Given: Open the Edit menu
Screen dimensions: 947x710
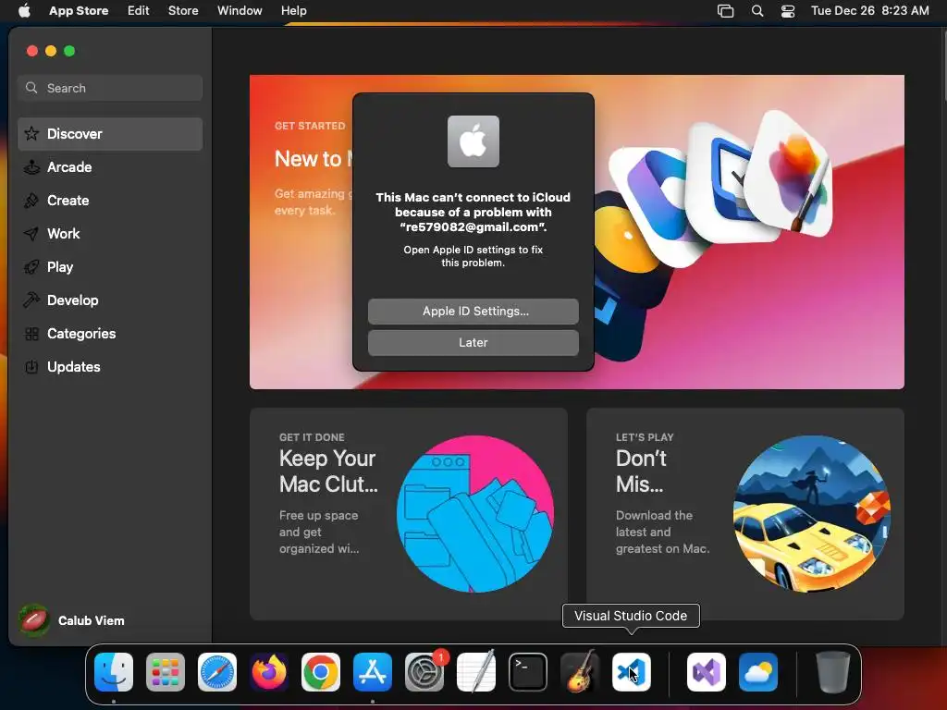Looking at the screenshot, I should coord(139,11).
